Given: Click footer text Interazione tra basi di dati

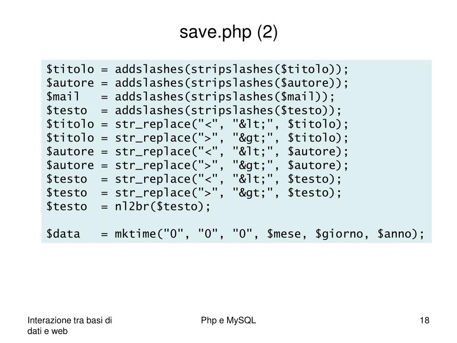Looking at the screenshot, I should pos(70,326).
